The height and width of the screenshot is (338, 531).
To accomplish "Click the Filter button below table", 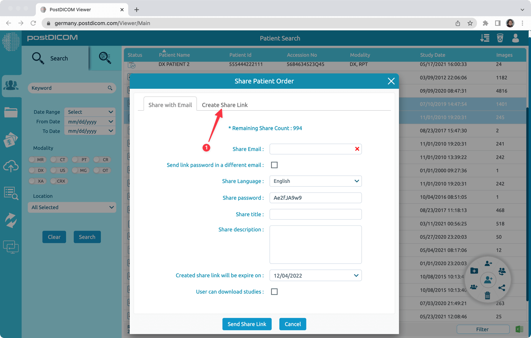I will coord(483,329).
